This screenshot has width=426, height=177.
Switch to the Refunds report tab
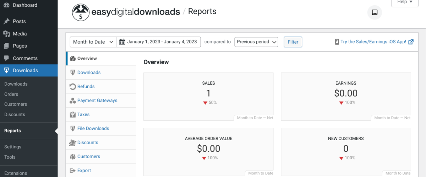[101, 86]
